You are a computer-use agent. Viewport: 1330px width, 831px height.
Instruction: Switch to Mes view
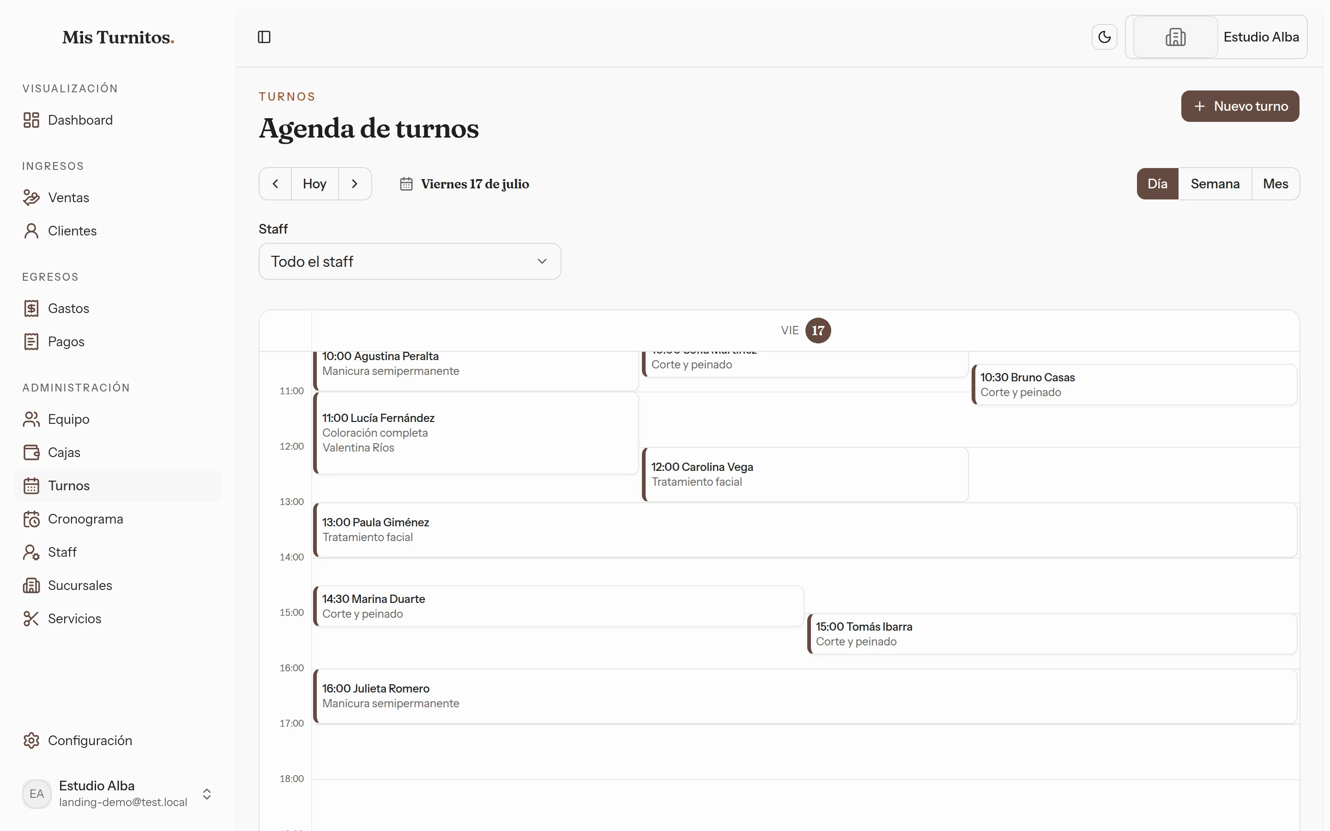click(x=1275, y=184)
